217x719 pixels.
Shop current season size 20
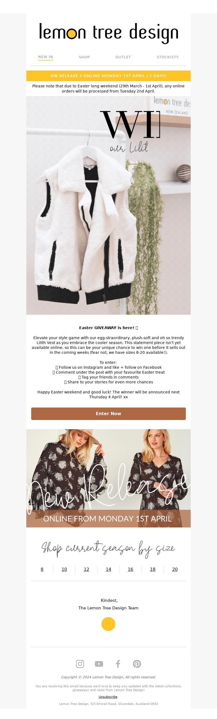175,569
